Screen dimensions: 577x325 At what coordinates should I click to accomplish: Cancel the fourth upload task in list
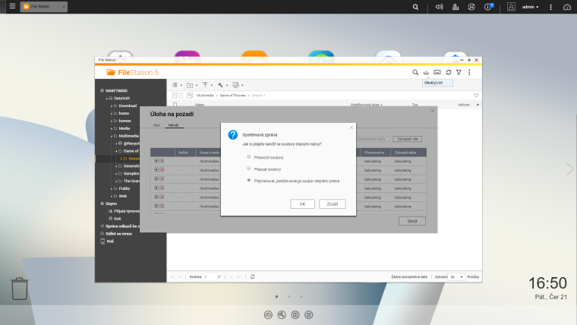tap(162, 188)
